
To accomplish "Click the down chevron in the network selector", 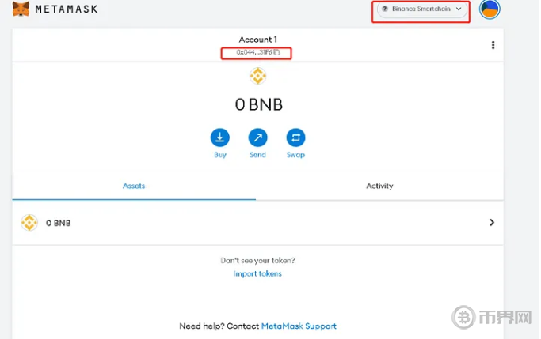I will point(458,9).
